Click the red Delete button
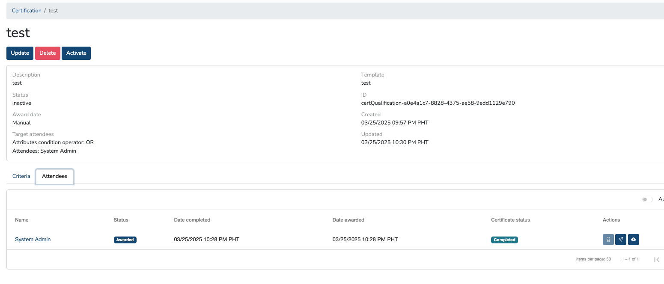The height and width of the screenshot is (284, 664). [48, 53]
